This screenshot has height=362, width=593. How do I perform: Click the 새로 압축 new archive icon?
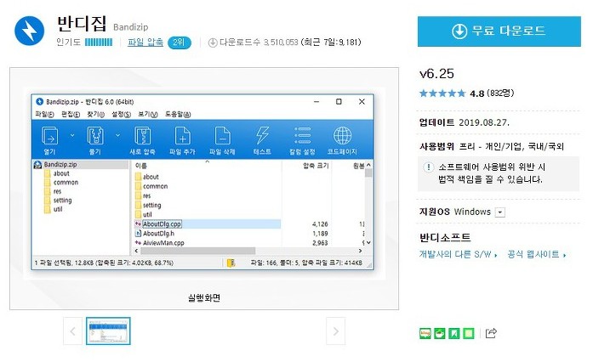pos(142,136)
